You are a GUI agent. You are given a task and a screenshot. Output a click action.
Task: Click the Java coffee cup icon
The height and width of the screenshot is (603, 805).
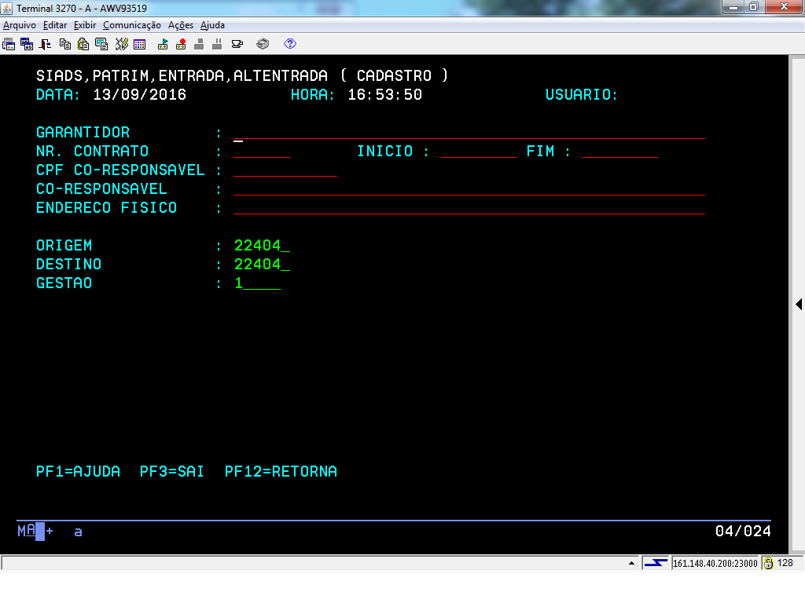[237, 44]
